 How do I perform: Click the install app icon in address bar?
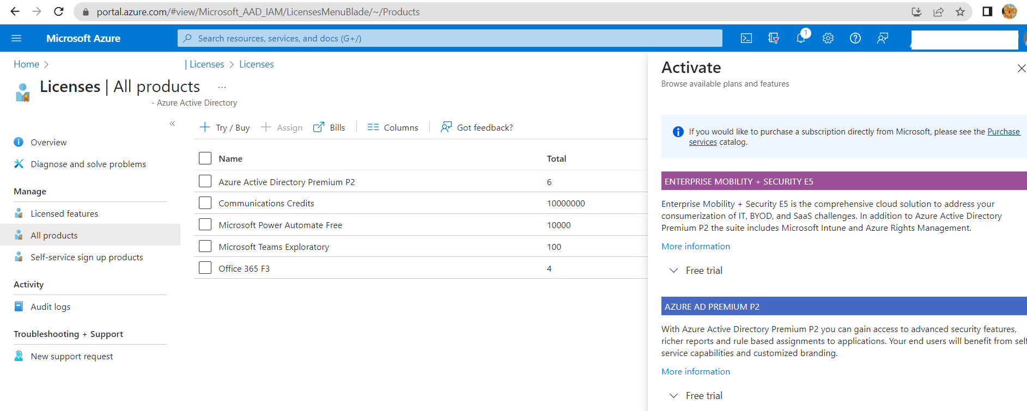coord(916,12)
